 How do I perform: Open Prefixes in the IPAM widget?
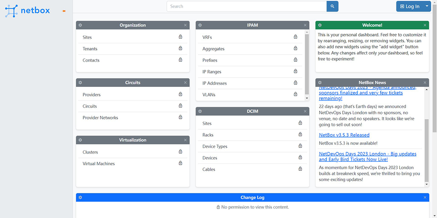210,60
